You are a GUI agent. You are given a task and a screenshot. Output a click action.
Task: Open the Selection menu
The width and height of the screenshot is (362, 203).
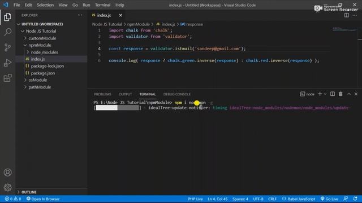[x=45, y=5]
